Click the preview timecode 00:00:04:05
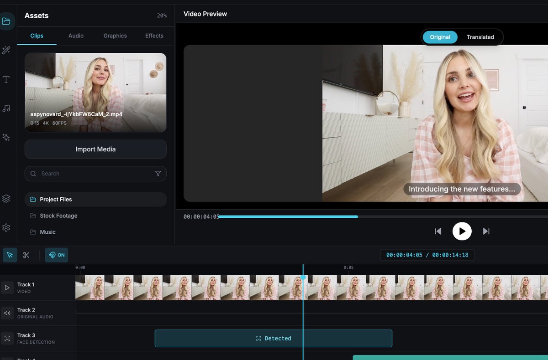Image resolution: width=548 pixels, height=360 pixels. [x=201, y=217]
